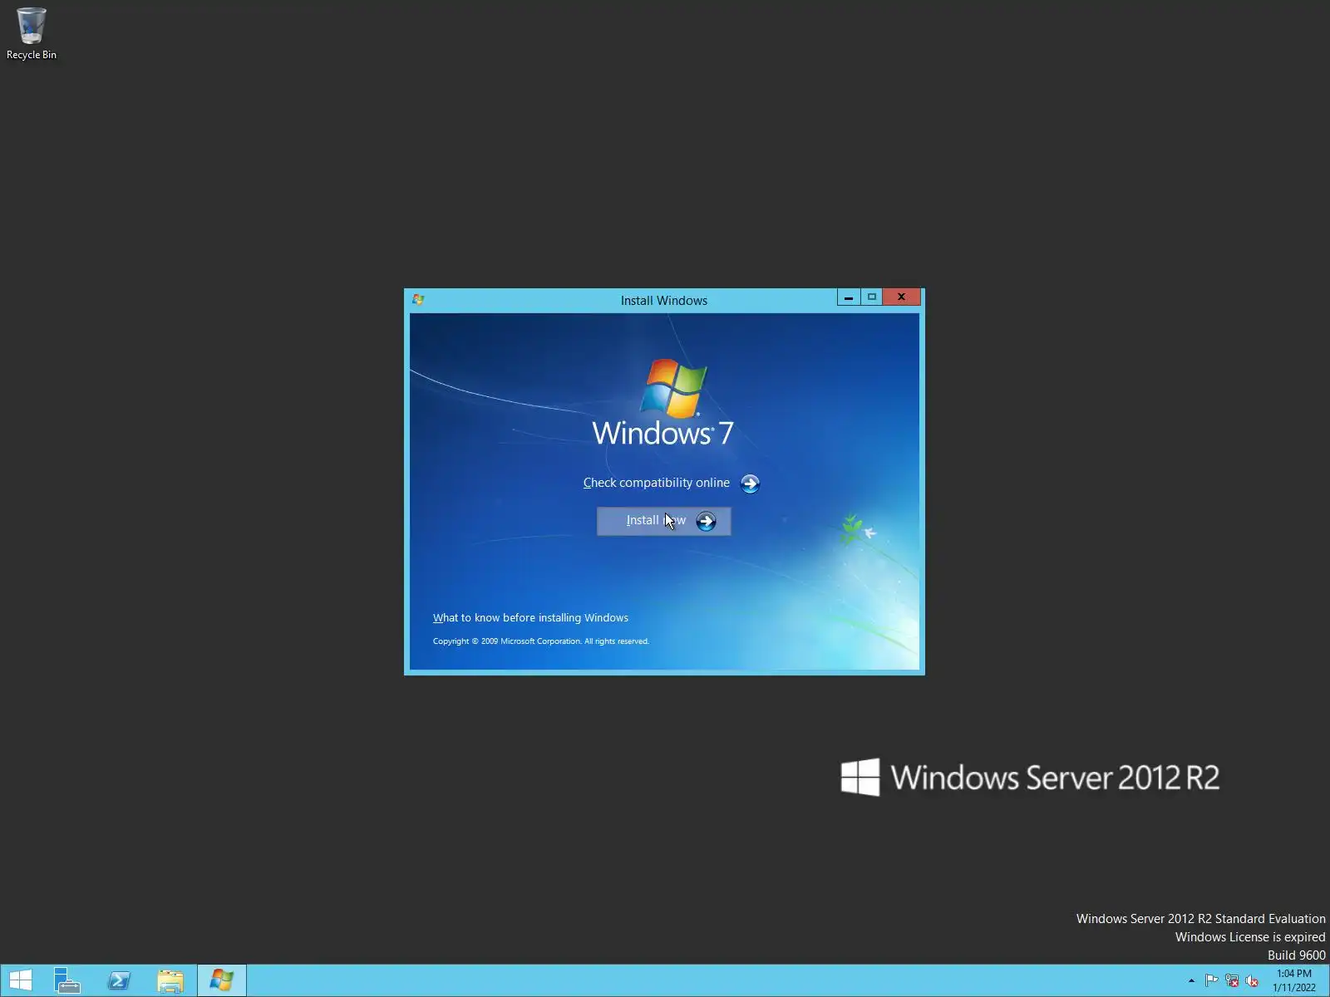Show hidden system tray icons
Viewport: 1330px width, 997px height.
(x=1191, y=981)
